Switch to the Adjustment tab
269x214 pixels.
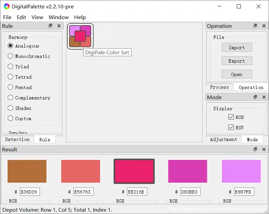tap(223, 139)
